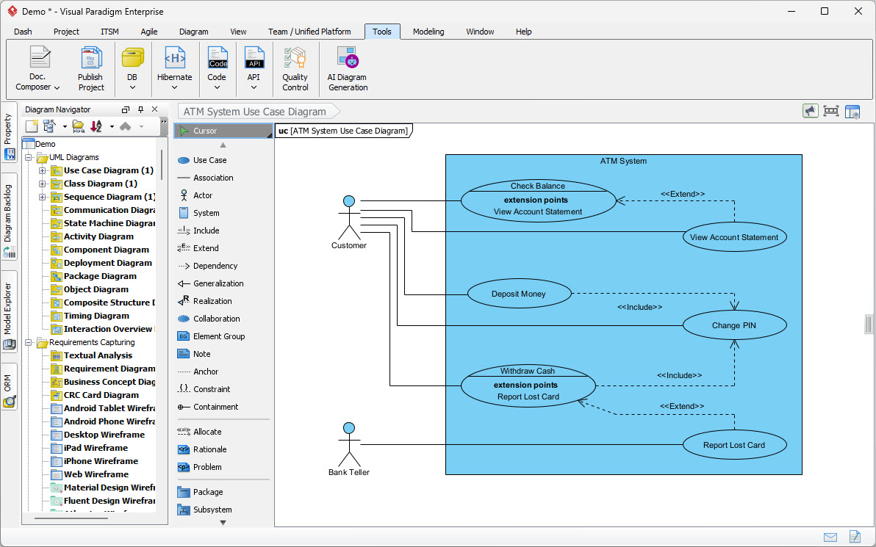Open the Property side tab
Image resolution: width=876 pixels, height=547 pixels.
pyautogui.click(x=9, y=134)
